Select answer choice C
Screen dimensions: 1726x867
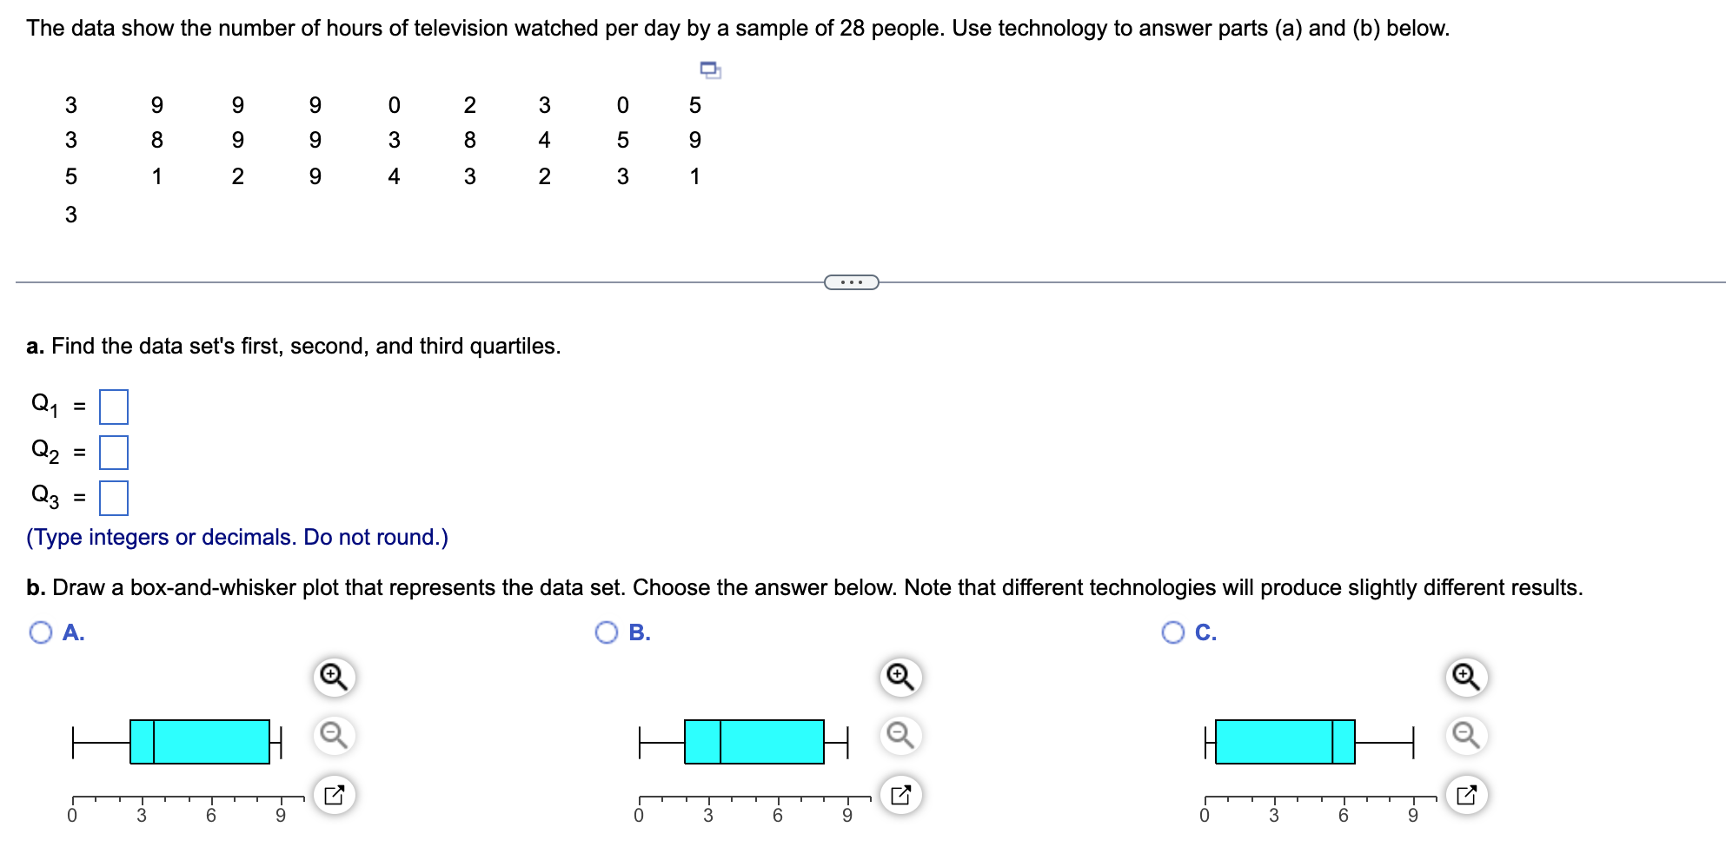pos(1172,632)
